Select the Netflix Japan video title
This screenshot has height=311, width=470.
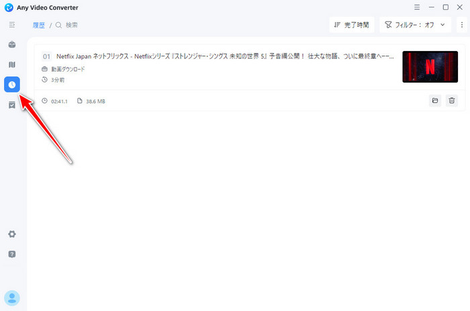(225, 56)
